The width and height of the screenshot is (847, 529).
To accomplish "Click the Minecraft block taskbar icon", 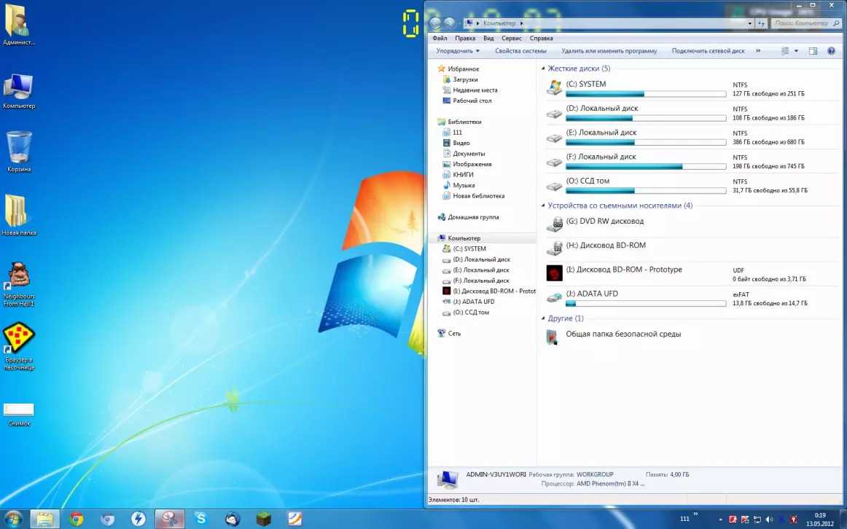I will 263,519.
